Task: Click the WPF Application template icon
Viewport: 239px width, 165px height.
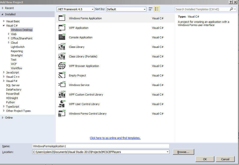Action: click(62, 28)
